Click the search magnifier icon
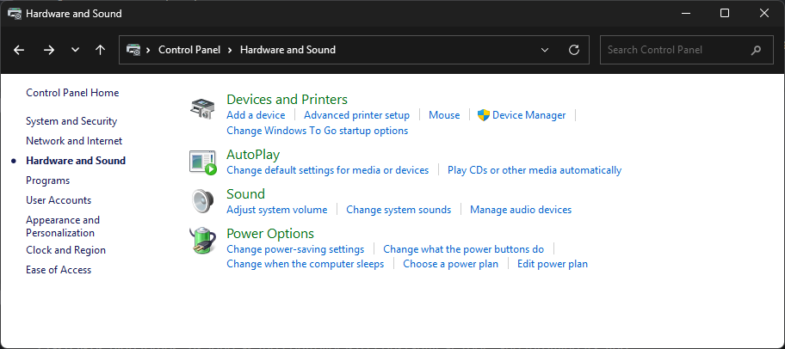This screenshot has width=785, height=349. pos(756,50)
